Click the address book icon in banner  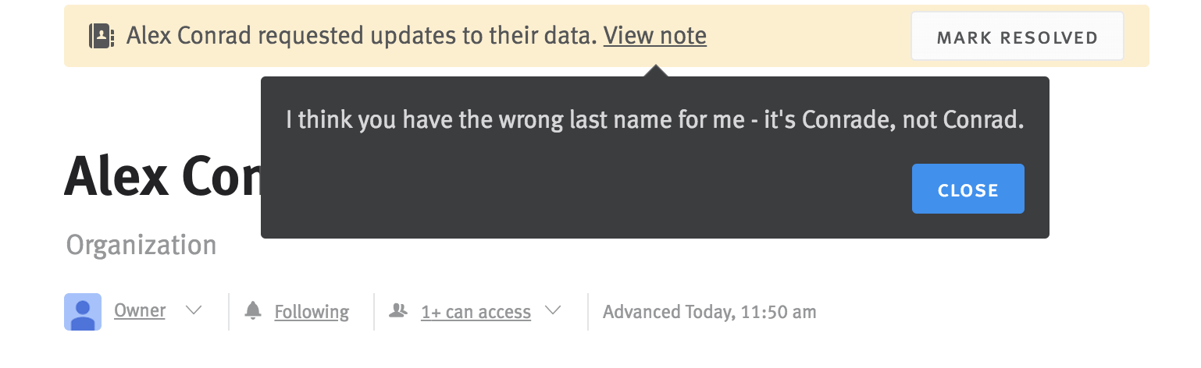point(102,36)
